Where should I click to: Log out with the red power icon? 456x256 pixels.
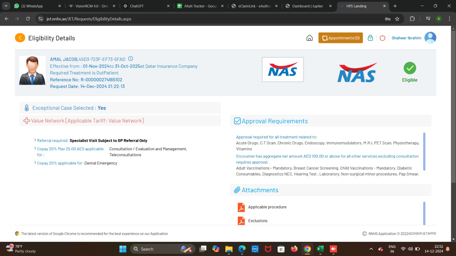(382, 38)
